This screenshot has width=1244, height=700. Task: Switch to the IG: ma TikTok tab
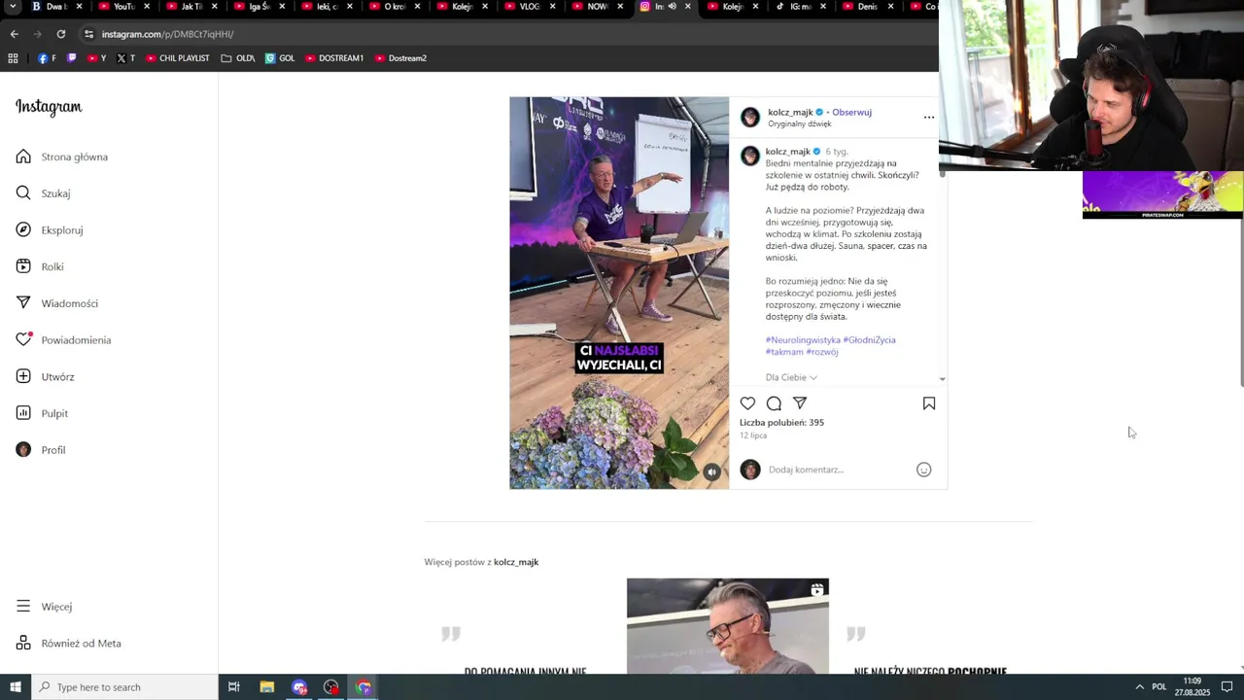(x=801, y=7)
